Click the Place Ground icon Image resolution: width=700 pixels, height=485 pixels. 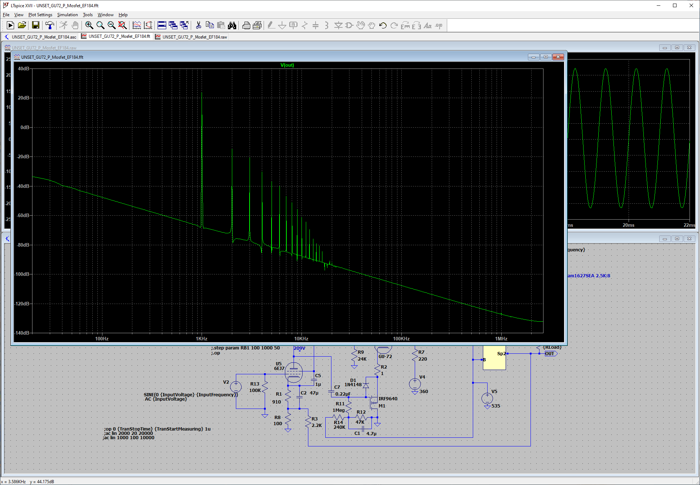coord(282,25)
